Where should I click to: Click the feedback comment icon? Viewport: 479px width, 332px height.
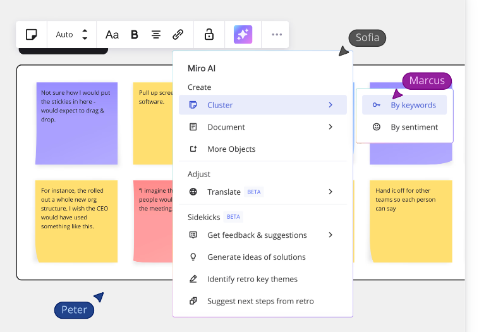pos(193,235)
